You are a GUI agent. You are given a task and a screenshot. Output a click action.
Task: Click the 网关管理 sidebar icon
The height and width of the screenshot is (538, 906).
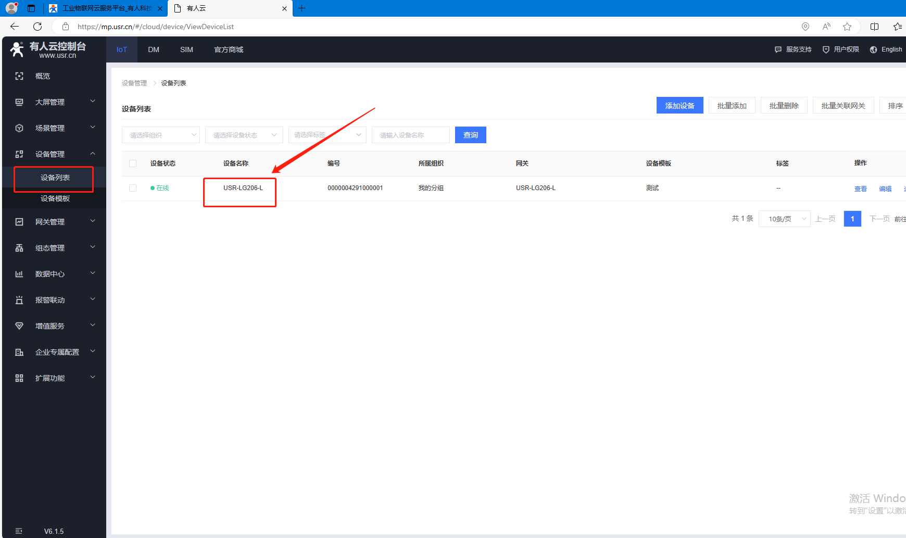coord(19,222)
